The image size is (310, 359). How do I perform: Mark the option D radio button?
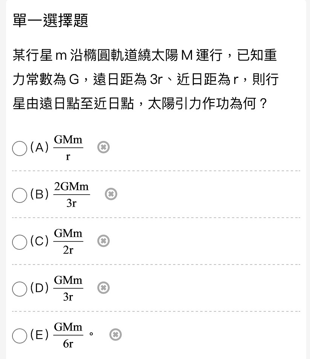(20, 289)
